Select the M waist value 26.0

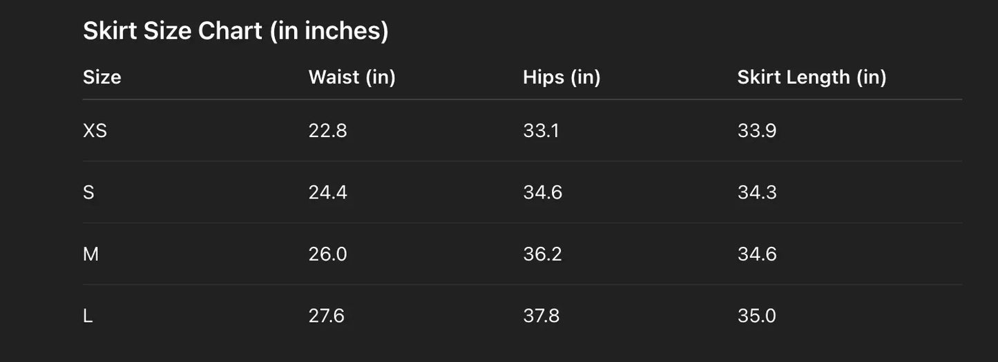coord(327,254)
